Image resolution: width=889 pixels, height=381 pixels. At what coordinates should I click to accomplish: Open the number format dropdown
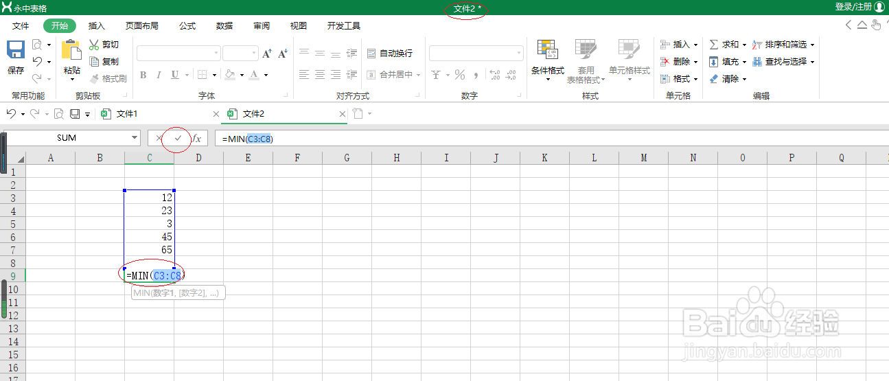518,53
